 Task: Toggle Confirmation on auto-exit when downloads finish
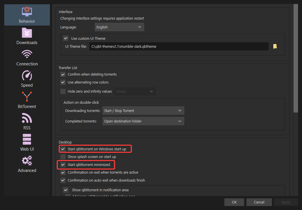coord(63,180)
